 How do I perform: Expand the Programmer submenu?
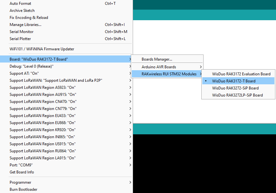(x=21, y=182)
